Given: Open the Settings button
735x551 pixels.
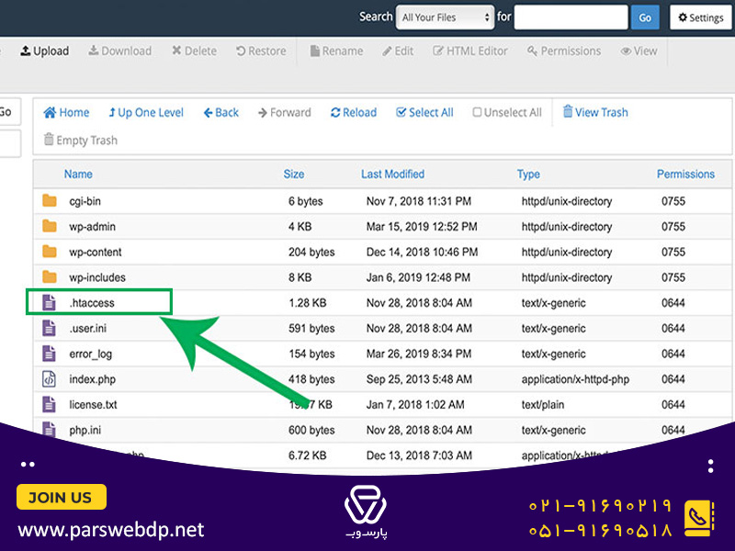Looking at the screenshot, I should pos(701,17).
